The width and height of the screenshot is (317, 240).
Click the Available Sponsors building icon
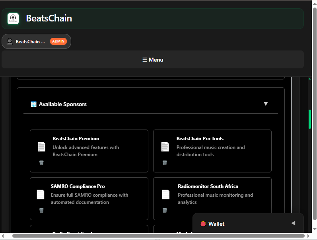(x=33, y=104)
